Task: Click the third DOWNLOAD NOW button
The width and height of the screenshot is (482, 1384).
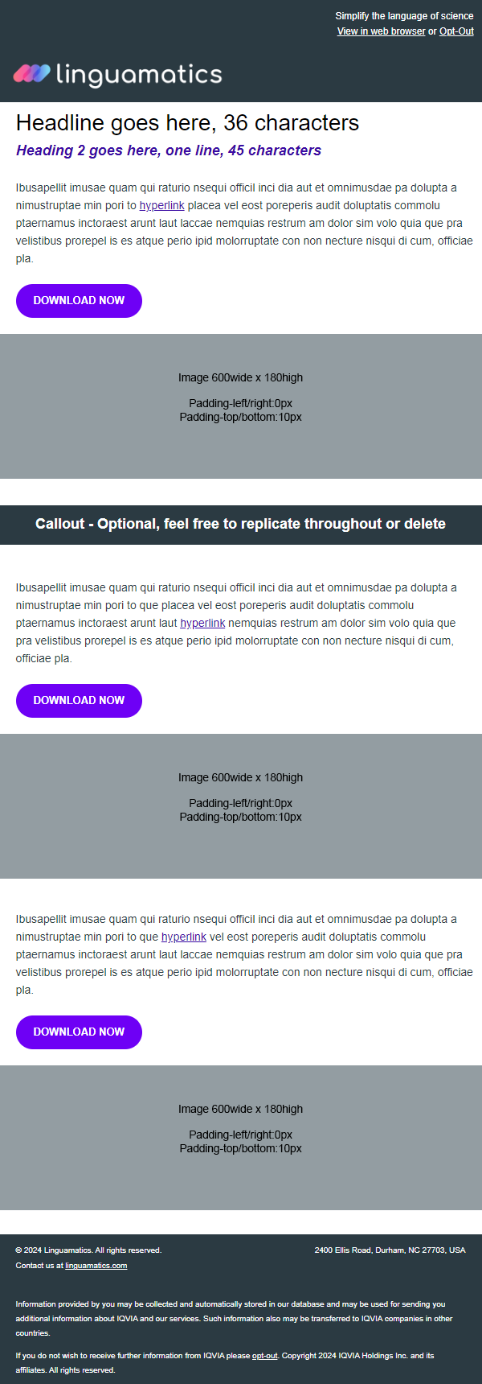Action: (x=79, y=1032)
